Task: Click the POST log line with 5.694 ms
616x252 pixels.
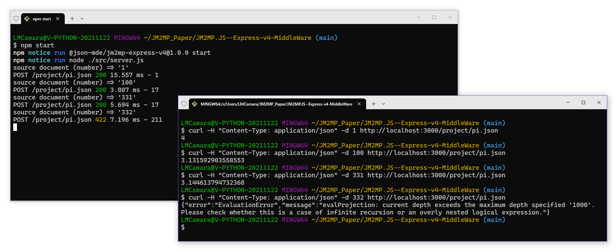Action: pos(86,105)
